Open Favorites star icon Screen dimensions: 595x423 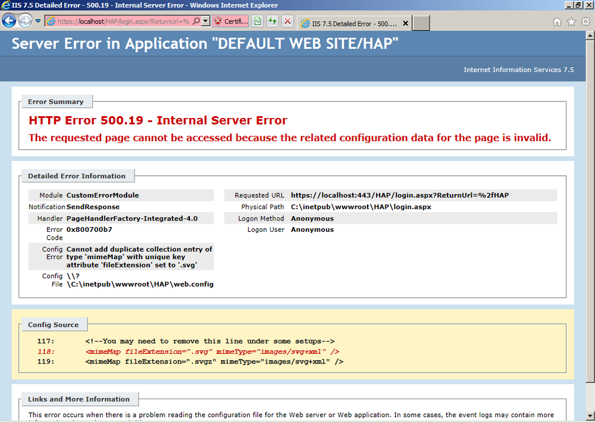[x=571, y=22]
